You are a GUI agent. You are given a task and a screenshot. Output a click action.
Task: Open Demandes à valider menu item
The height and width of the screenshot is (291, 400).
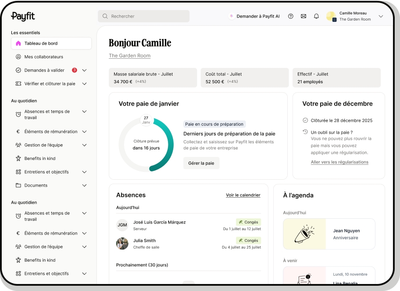(51, 70)
